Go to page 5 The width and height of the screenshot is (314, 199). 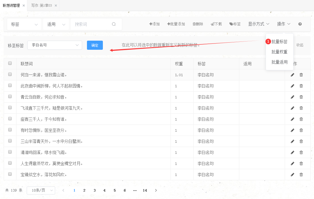pyautogui.click(x=115, y=190)
